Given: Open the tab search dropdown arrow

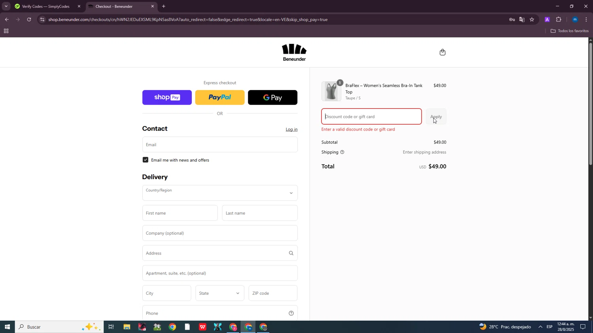Looking at the screenshot, I should (6, 6).
